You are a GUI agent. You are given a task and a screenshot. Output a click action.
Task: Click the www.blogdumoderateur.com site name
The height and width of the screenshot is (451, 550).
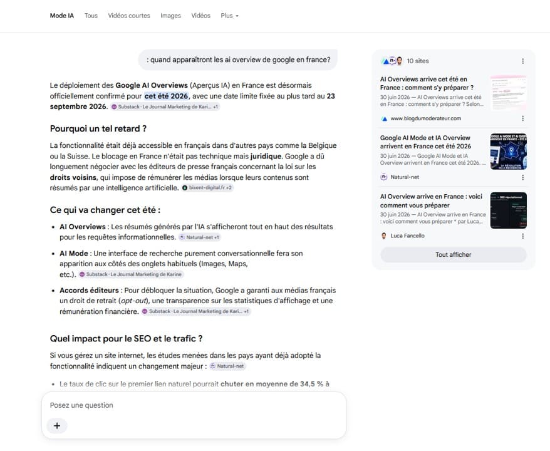click(x=425, y=118)
